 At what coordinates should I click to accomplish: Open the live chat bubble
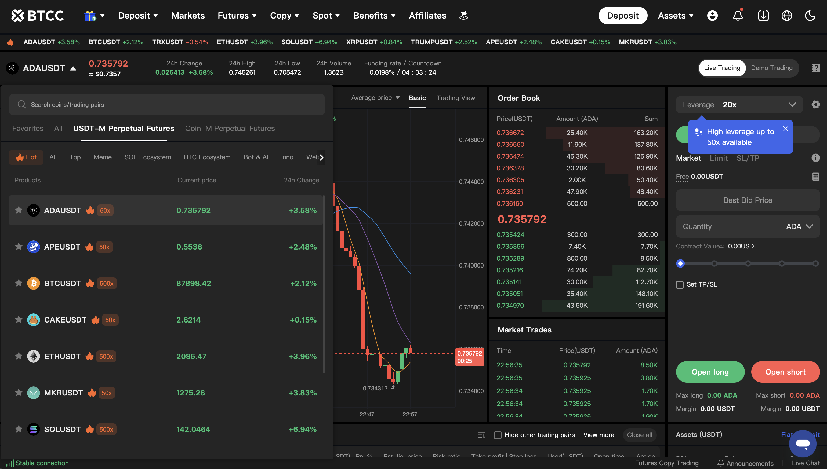point(803,444)
